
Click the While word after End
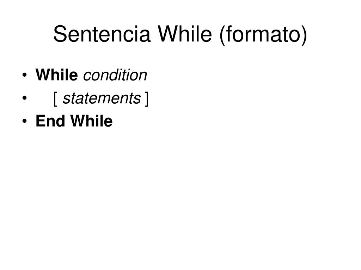[91, 121]
